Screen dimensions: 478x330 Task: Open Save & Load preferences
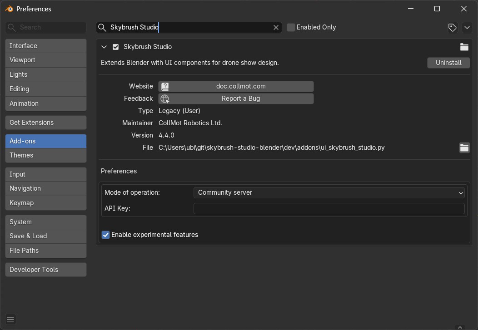[x=46, y=236]
